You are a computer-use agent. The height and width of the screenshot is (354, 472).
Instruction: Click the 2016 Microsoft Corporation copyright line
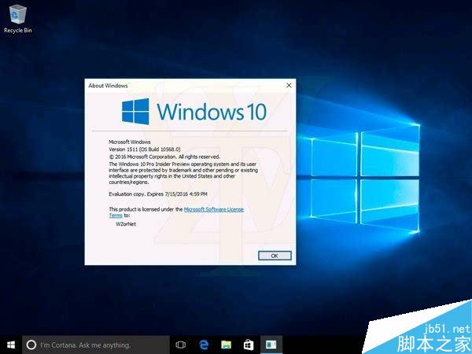coord(164,157)
